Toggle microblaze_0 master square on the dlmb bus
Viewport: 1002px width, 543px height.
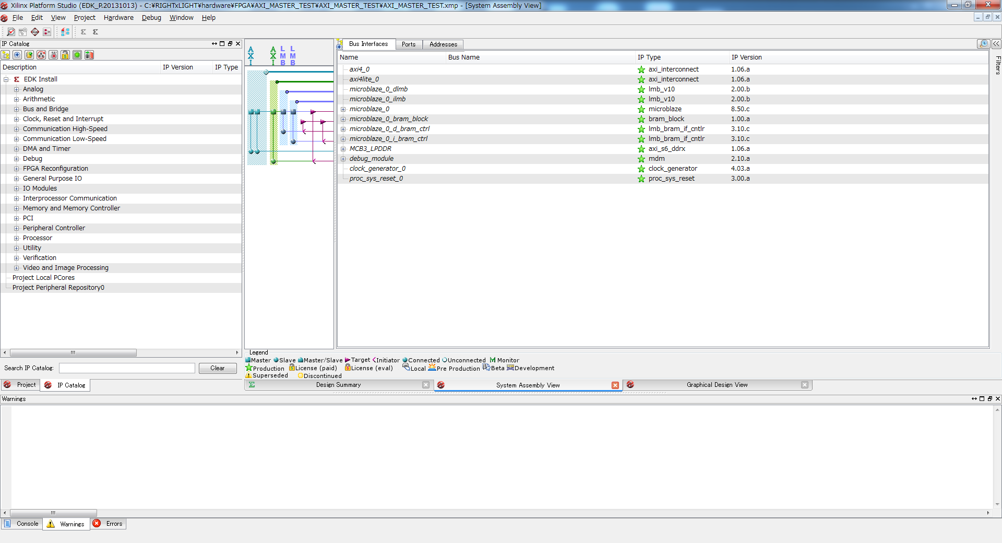point(283,112)
